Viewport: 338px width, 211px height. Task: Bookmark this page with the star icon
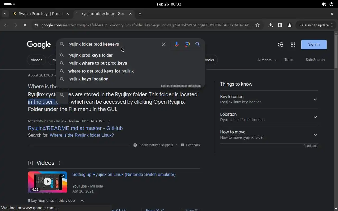click(257, 25)
